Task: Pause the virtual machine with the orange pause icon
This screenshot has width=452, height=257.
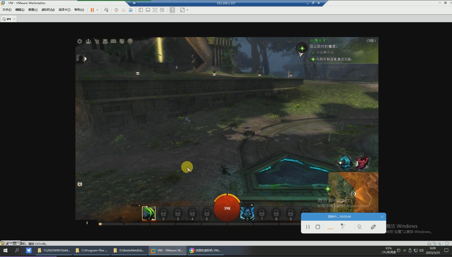Action: [92, 10]
